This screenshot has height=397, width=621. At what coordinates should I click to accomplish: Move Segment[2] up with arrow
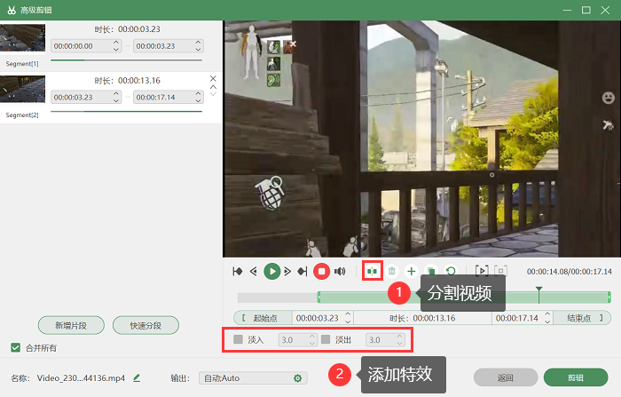(213, 87)
